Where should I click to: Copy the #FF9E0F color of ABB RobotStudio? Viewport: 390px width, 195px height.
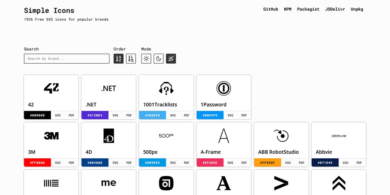click(268, 163)
